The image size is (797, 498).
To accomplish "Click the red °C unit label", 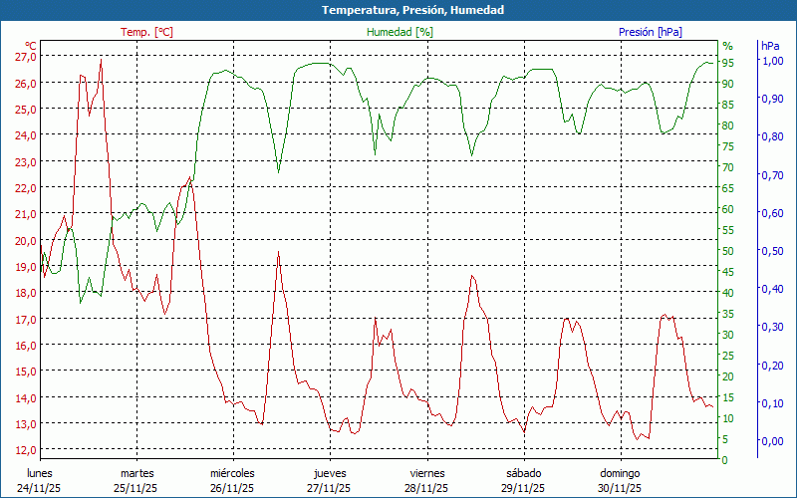I will 30,46.
